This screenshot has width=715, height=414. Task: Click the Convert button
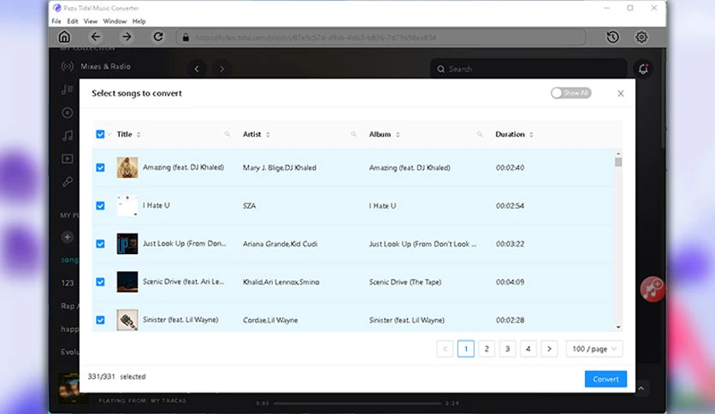coord(606,379)
